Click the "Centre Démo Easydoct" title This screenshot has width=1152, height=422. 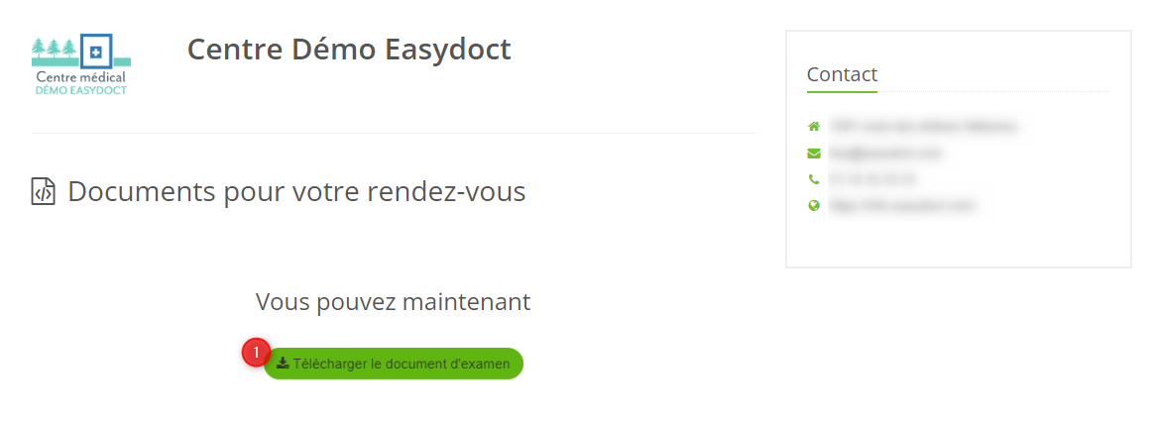(x=349, y=49)
